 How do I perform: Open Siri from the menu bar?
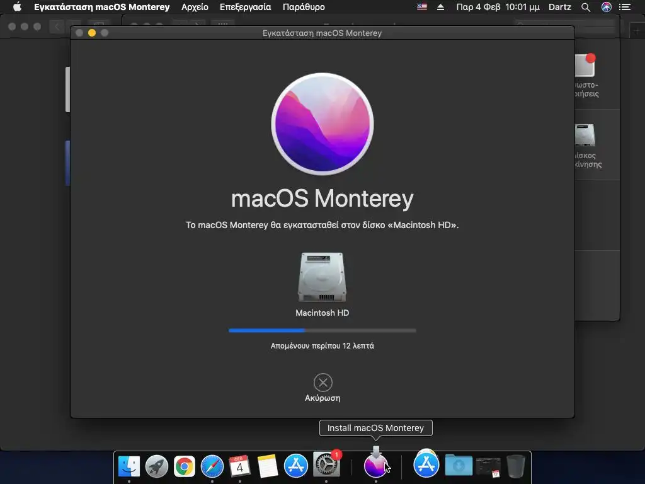tap(607, 7)
